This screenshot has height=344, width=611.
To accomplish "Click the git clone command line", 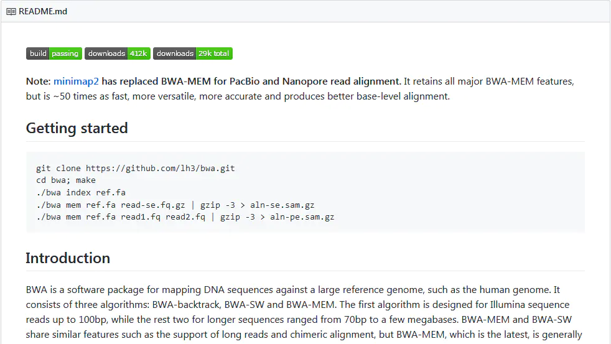I will 136,169.
